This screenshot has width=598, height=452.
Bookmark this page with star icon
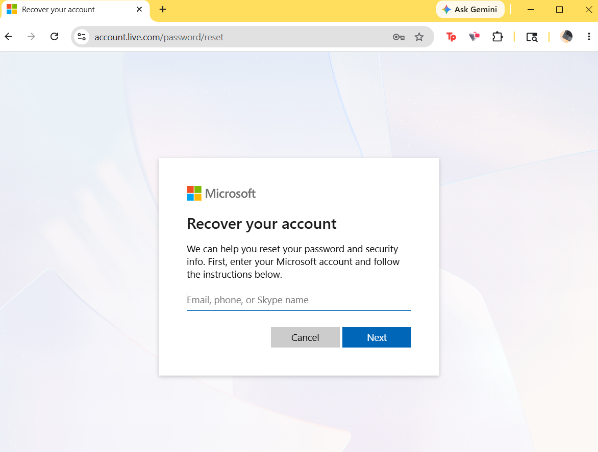[419, 37]
